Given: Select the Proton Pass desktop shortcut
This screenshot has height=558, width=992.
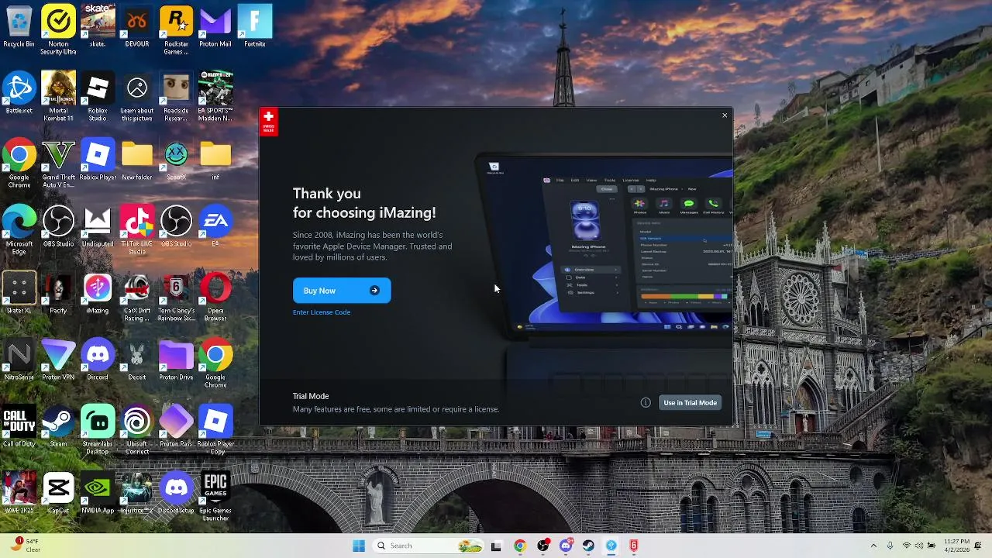Looking at the screenshot, I should coord(176,427).
